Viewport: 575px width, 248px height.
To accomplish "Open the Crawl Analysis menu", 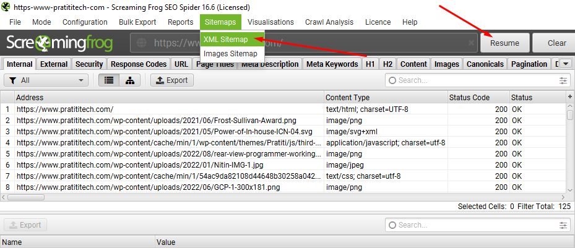I will (329, 22).
